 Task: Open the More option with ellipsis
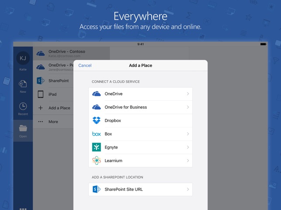(52, 122)
